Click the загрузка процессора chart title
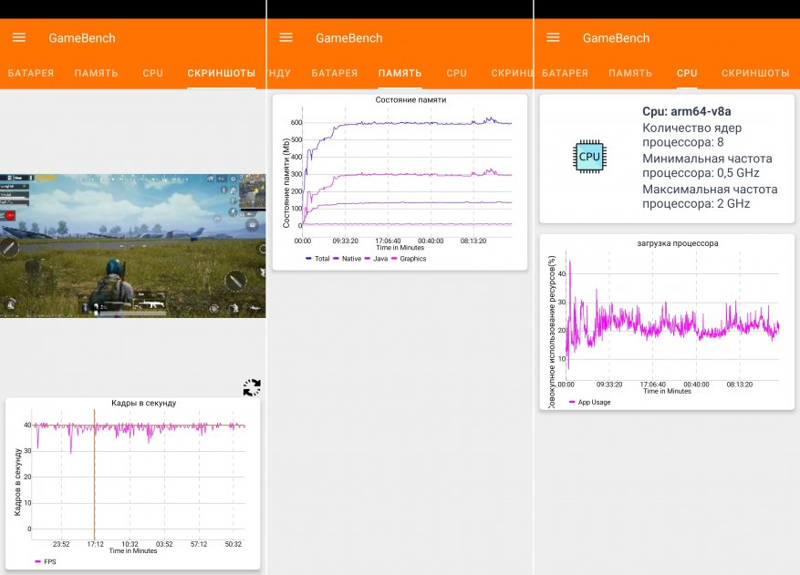Screen dimensions: 800x575 678,243
